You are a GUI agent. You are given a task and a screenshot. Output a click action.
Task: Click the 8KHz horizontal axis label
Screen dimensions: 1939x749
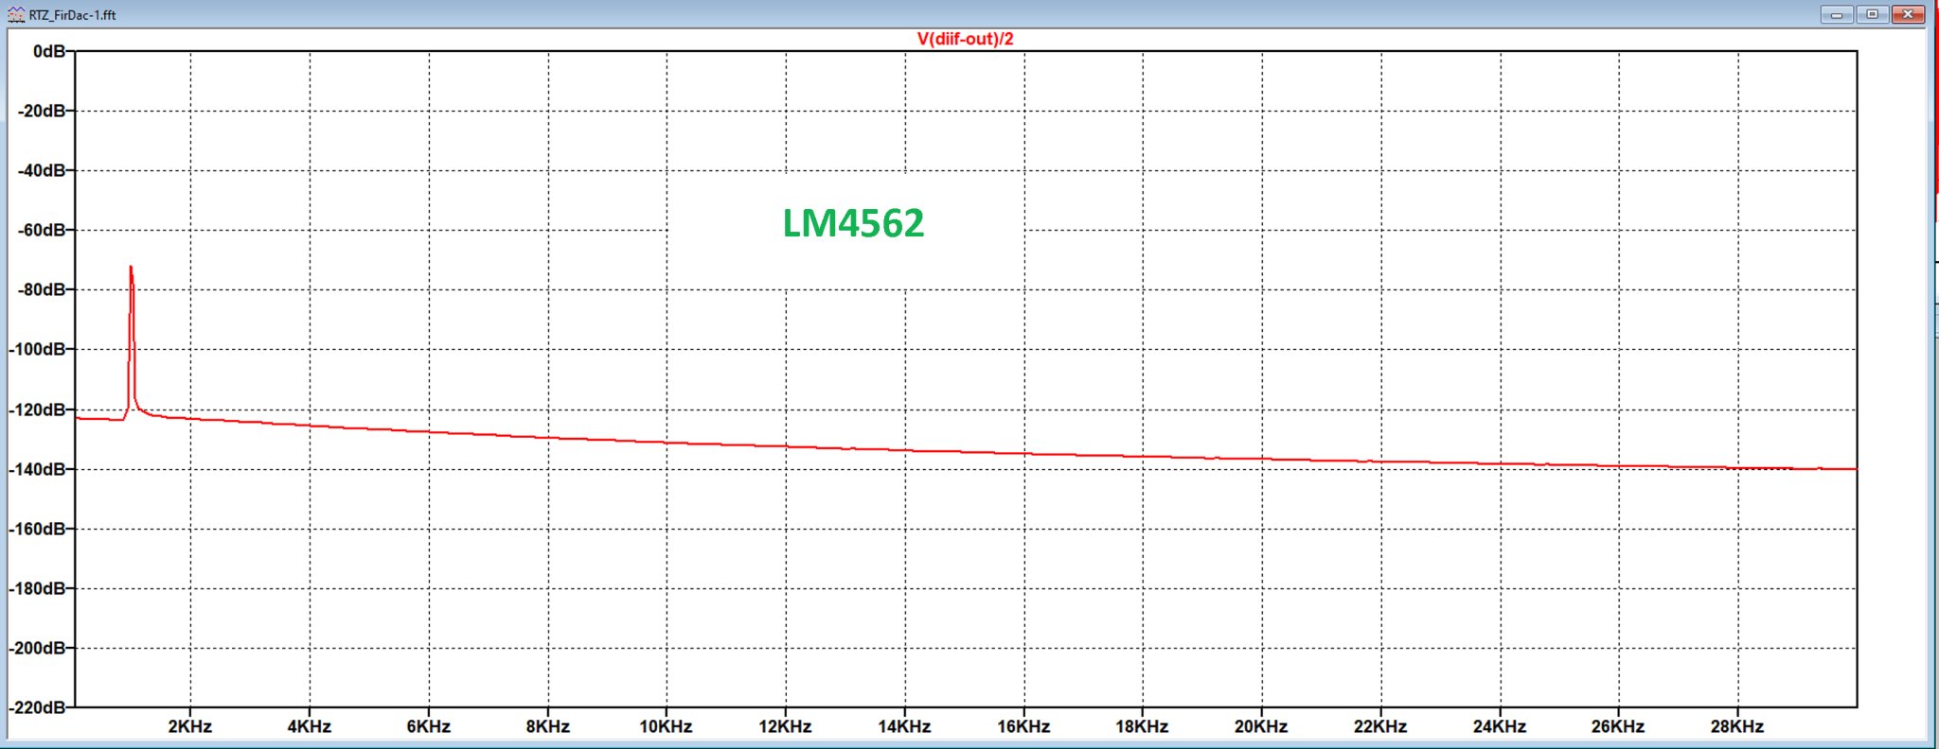(x=548, y=726)
